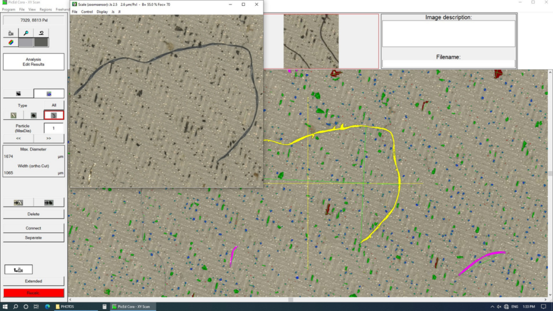Click the undo arrow icon
This screenshot has width=553, height=311.
coord(41,33)
